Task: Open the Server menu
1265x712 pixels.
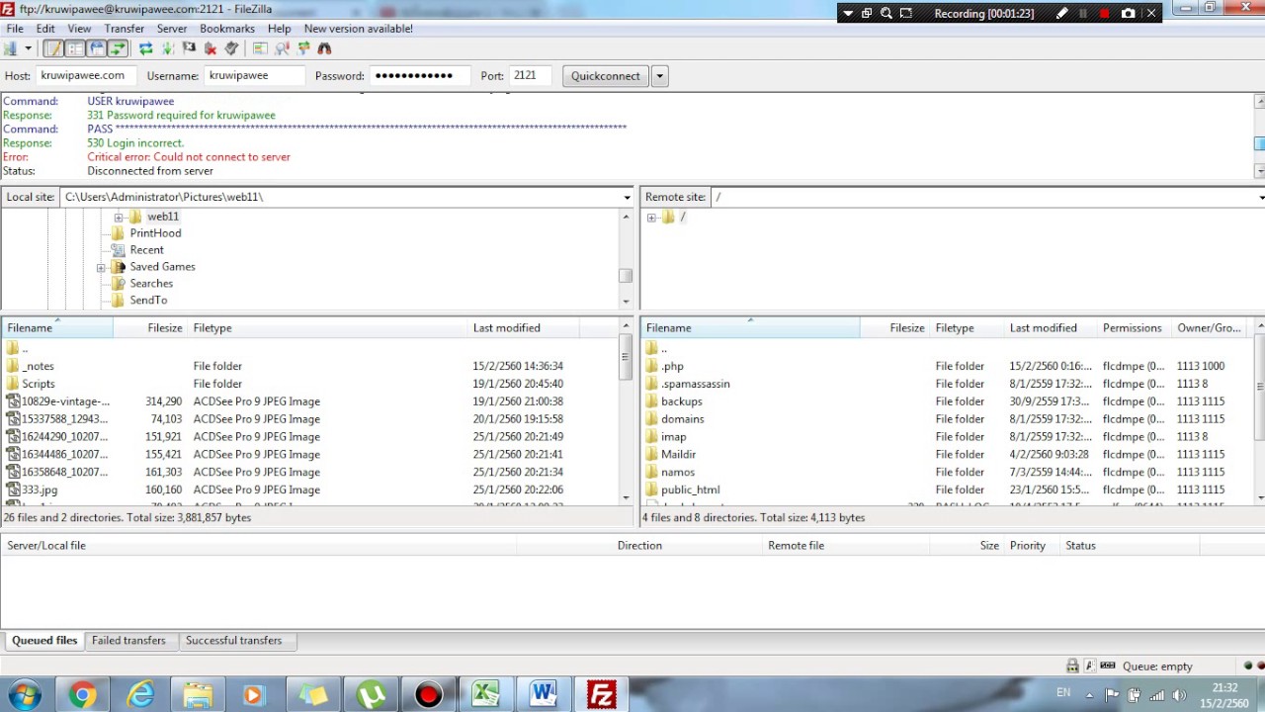Action: pos(172,29)
